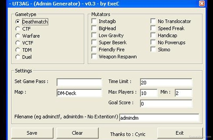Click the Goal Score field
Screen dimensions: 213x140
(166, 104)
